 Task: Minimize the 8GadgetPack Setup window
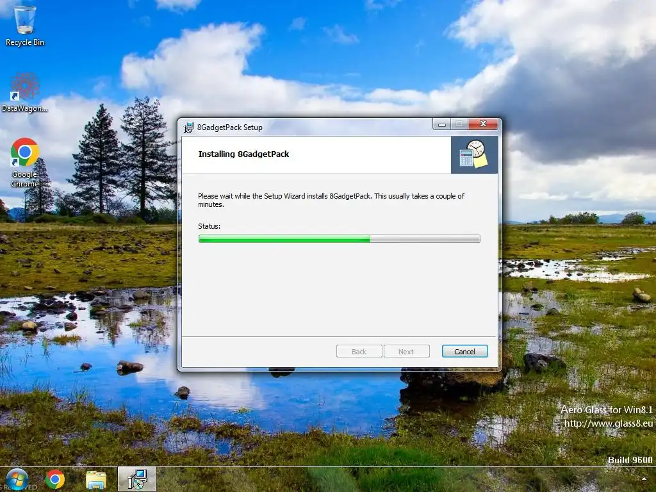pos(442,124)
